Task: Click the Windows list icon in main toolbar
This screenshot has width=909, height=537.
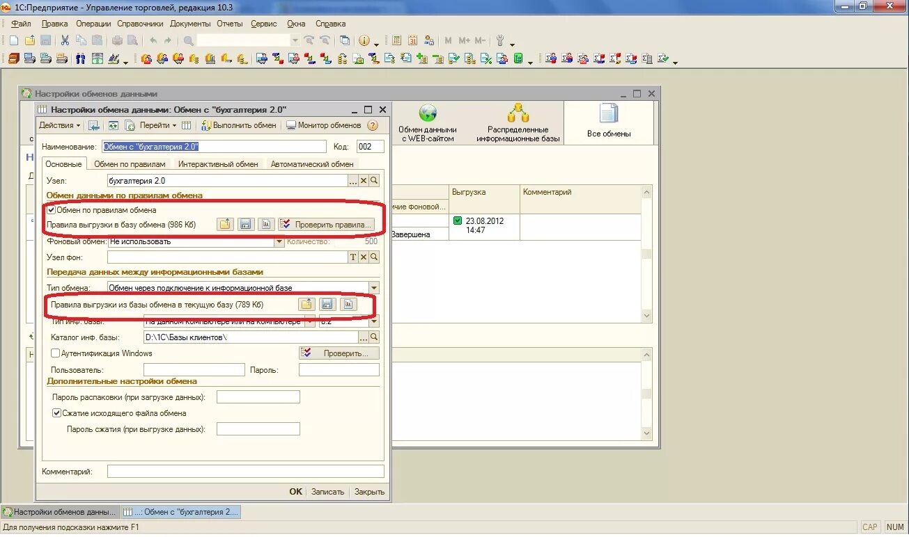Action: coord(344,41)
